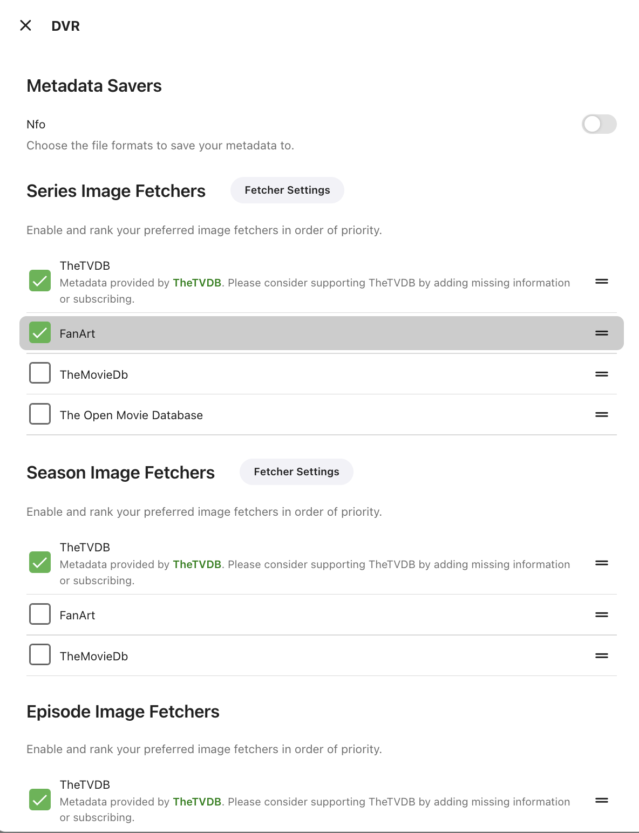Enable TheMovieDb under Season Image Fetchers

(x=40, y=655)
